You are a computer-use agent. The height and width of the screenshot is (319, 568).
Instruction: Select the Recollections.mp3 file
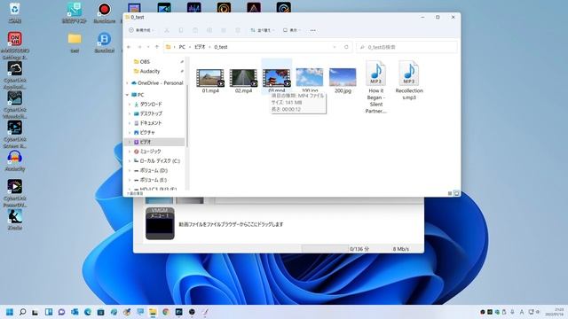click(x=409, y=81)
